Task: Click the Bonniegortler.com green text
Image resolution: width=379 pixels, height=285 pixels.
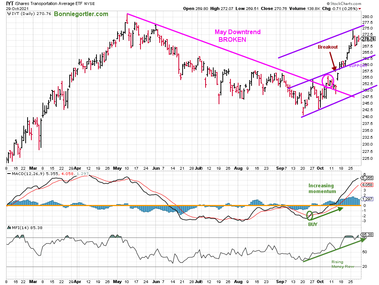Action: point(81,14)
